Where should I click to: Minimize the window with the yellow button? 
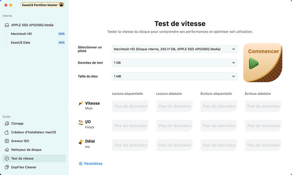coord(11,5)
